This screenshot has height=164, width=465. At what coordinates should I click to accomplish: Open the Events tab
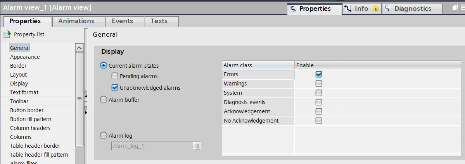click(122, 21)
